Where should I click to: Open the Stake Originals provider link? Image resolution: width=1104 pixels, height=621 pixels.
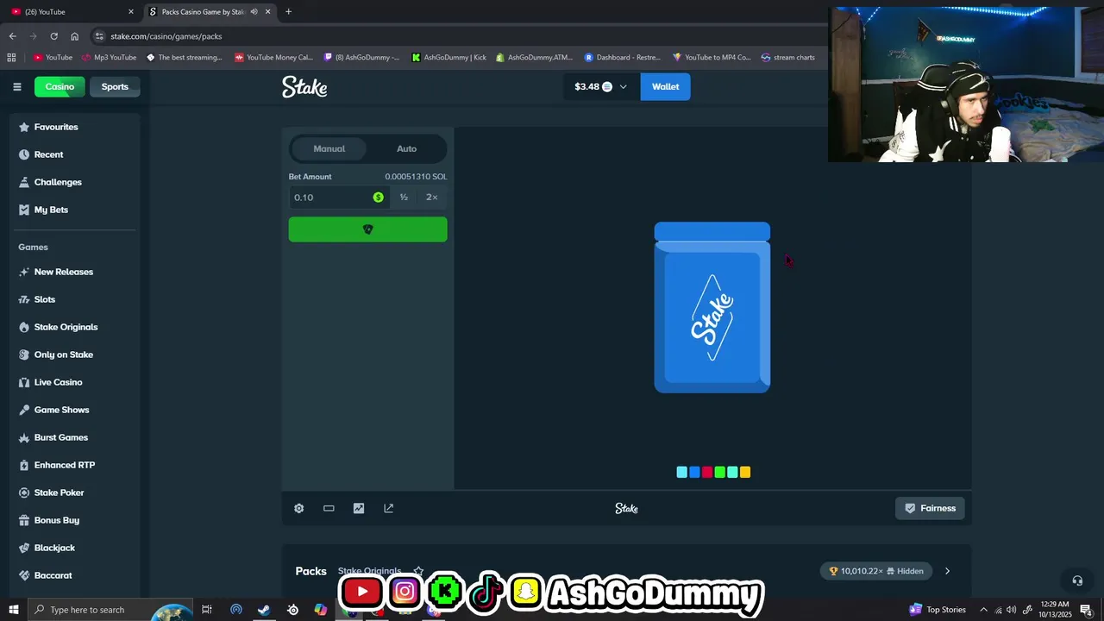369,571
